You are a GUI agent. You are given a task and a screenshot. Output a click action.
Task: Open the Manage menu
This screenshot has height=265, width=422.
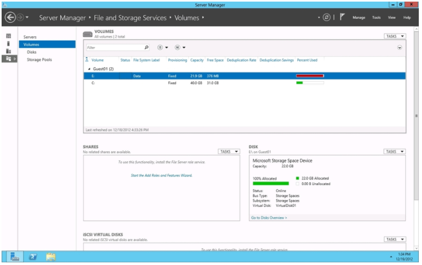pos(359,18)
